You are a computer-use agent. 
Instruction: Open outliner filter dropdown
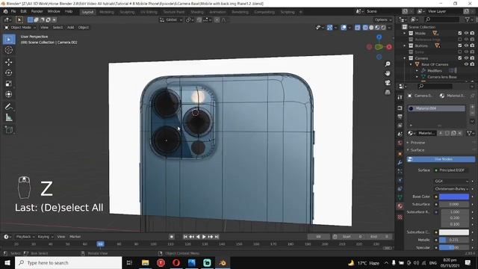(469, 19)
